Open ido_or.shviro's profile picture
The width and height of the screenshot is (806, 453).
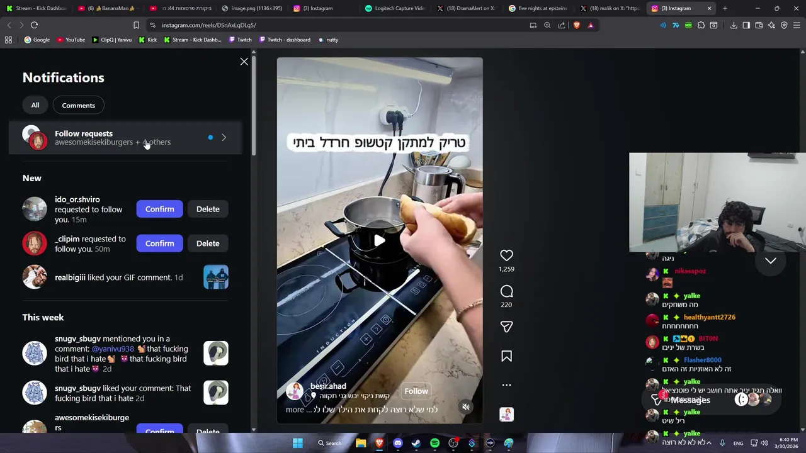35,209
